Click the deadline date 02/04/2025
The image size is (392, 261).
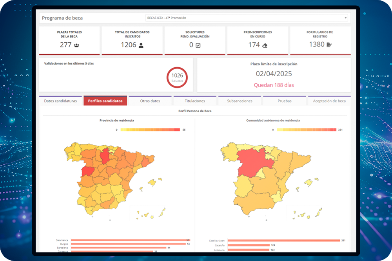(274, 74)
